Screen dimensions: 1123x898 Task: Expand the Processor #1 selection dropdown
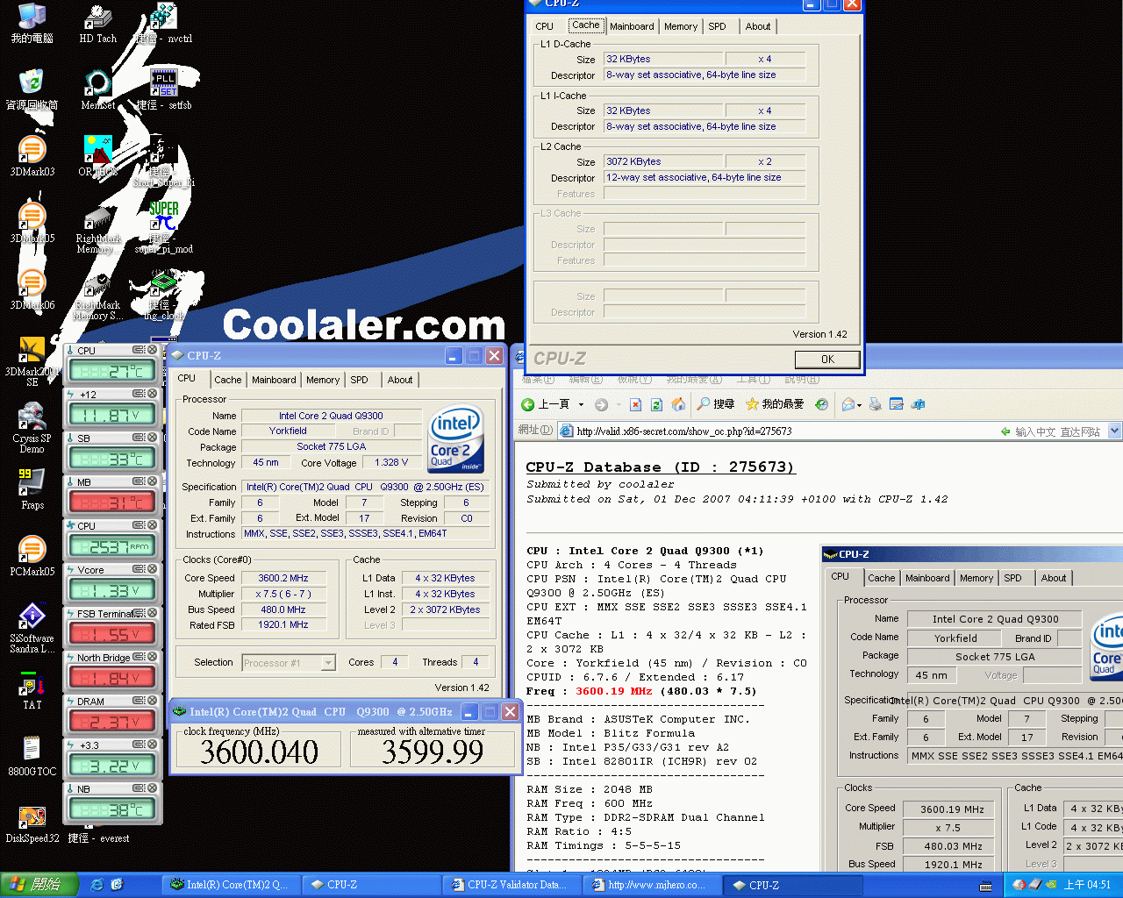click(328, 663)
